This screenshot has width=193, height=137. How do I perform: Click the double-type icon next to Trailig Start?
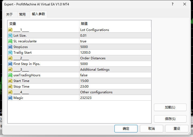coord(10,53)
